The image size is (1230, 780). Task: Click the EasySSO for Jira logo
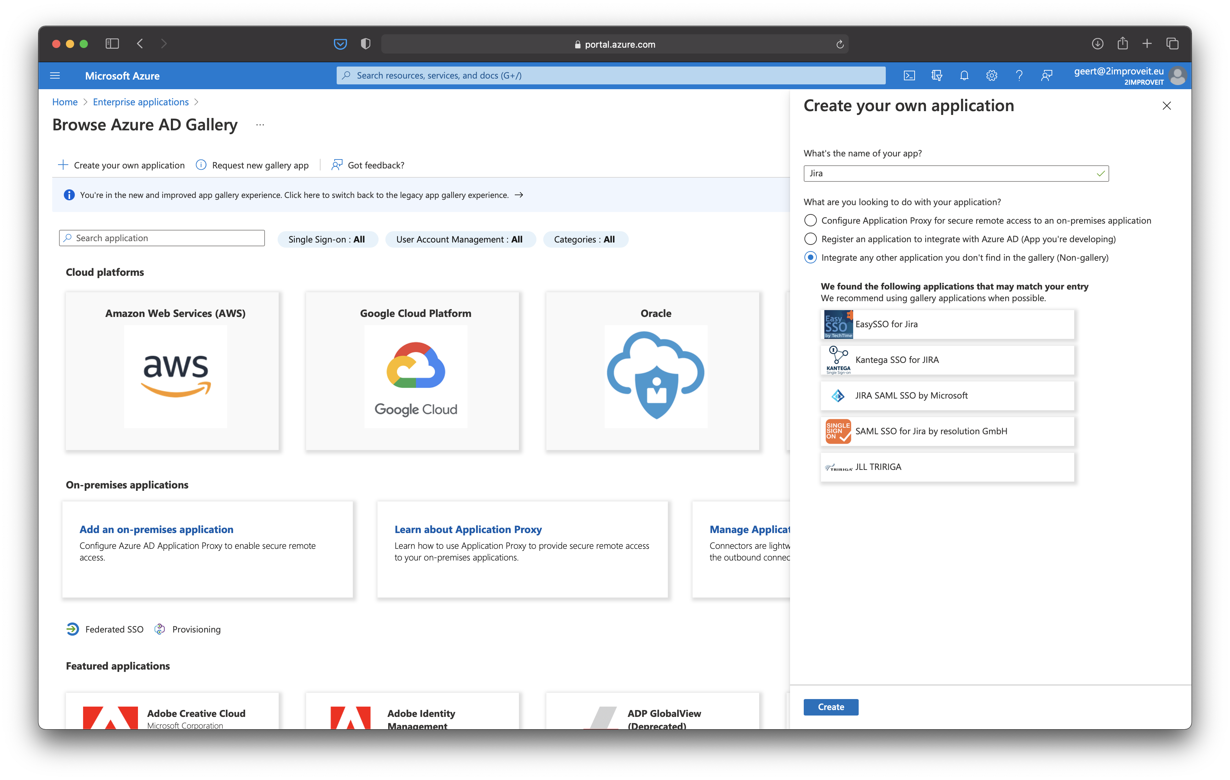coord(838,324)
